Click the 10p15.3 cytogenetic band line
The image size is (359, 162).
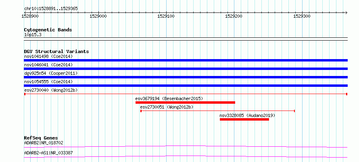[186, 39]
